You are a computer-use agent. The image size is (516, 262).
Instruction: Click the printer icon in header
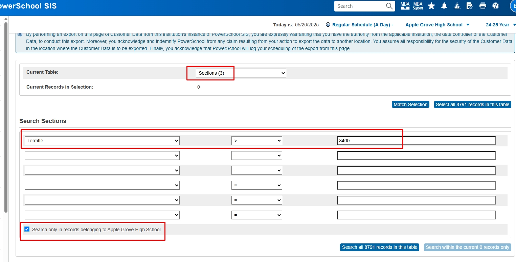pos(483,6)
